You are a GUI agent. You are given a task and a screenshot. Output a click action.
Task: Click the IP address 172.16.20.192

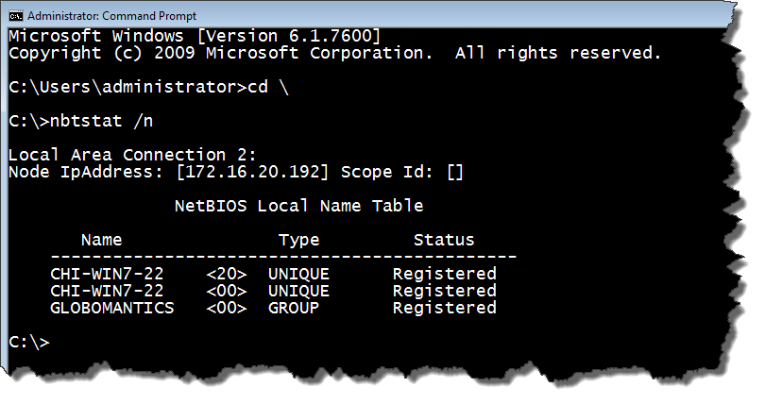click(252, 172)
